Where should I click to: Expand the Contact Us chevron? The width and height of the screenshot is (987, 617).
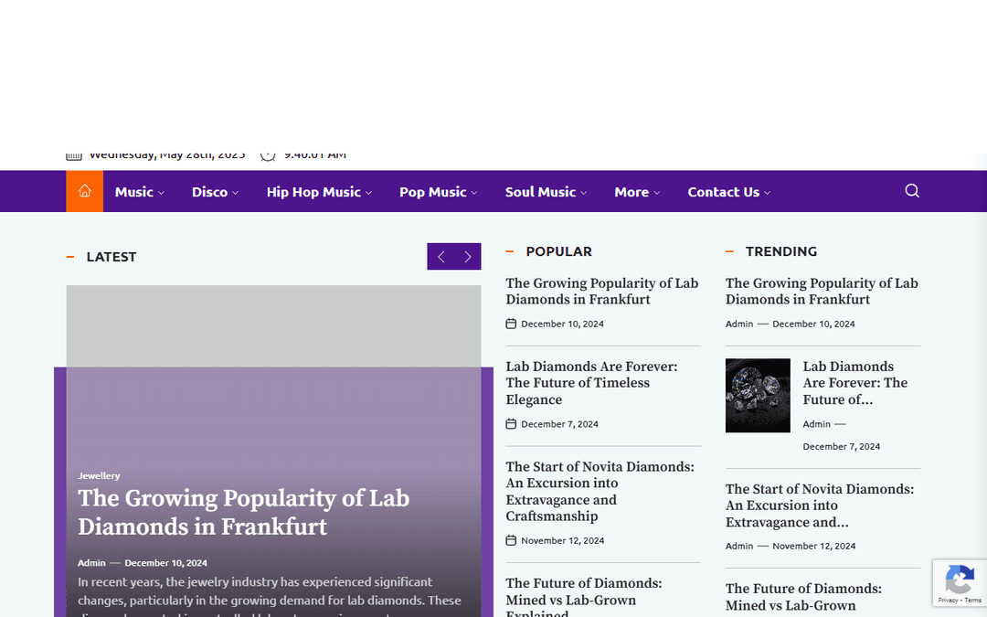767,193
